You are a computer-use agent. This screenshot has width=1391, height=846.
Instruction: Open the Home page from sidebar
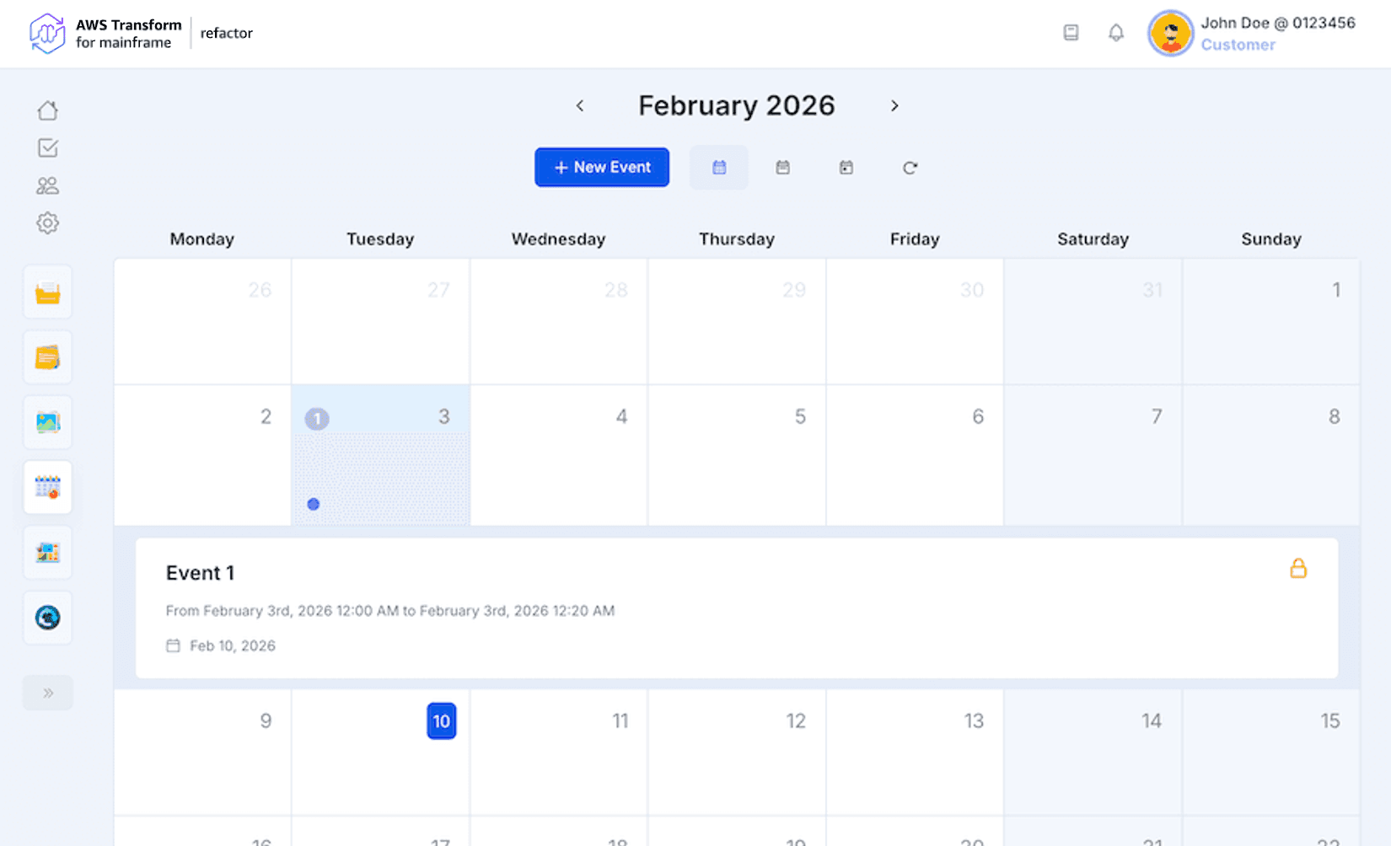tap(48, 110)
